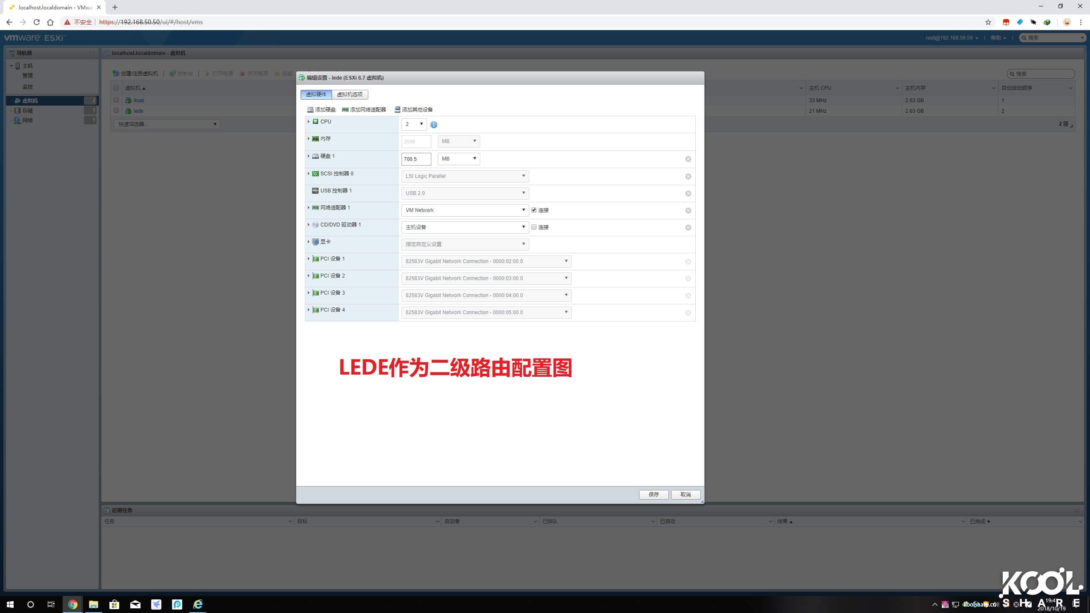Click the 硬盘 1 size input showing 700.5

pyautogui.click(x=416, y=159)
